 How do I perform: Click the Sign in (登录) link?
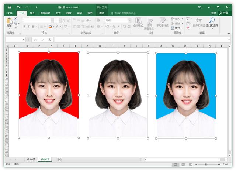point(214,13)
